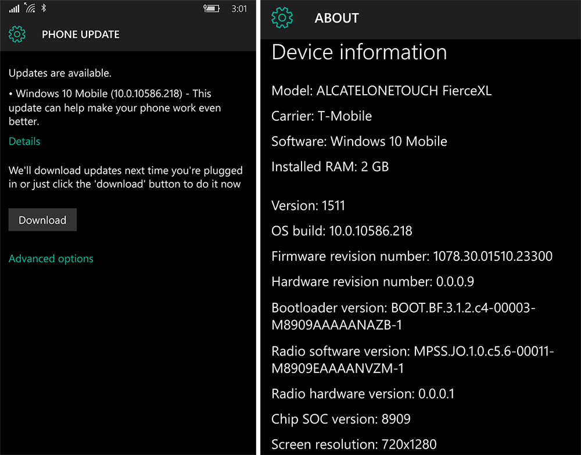Click the Download button
This screenshot has width=581, height=455.
pyautogui.click(x=42, y=220)
